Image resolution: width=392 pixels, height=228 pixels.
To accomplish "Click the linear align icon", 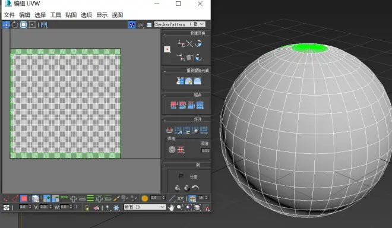I will point(189,43).
